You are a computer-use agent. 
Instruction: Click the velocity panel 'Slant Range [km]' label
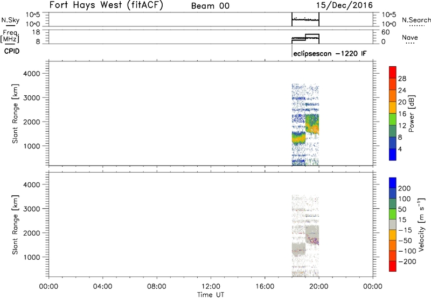click(15, 225)
